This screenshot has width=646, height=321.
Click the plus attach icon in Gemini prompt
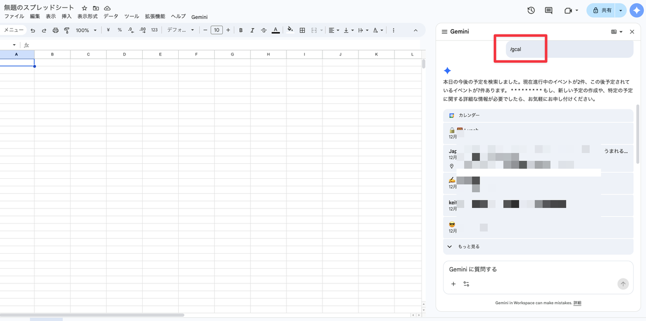point(453,284)
